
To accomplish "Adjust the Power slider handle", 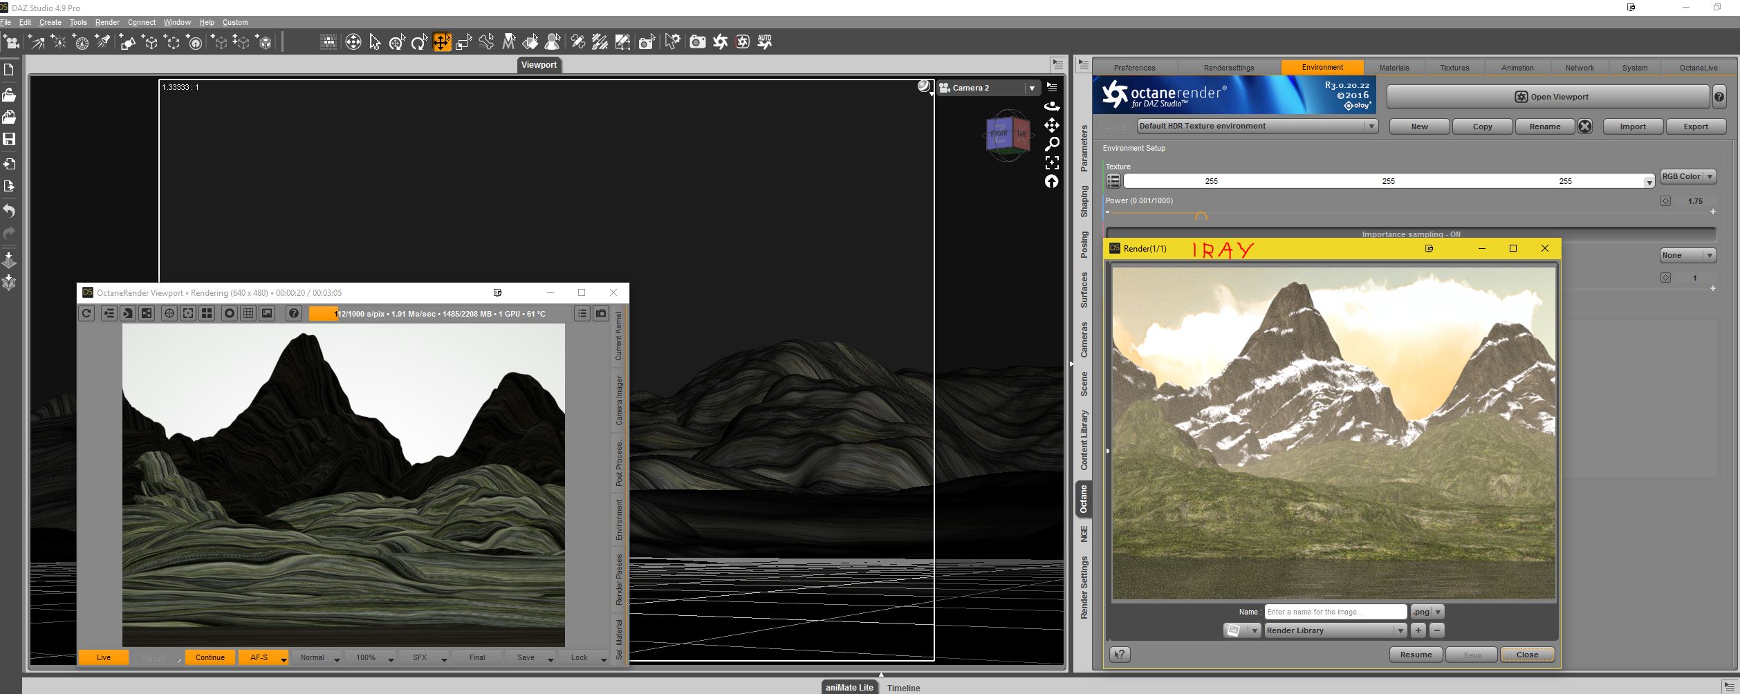I will 1201,216.
